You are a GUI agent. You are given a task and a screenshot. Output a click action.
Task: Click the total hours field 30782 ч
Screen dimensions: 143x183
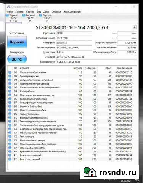coord(127,52)
